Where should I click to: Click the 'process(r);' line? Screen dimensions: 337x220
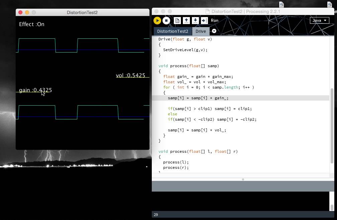[x=176, y=168]
